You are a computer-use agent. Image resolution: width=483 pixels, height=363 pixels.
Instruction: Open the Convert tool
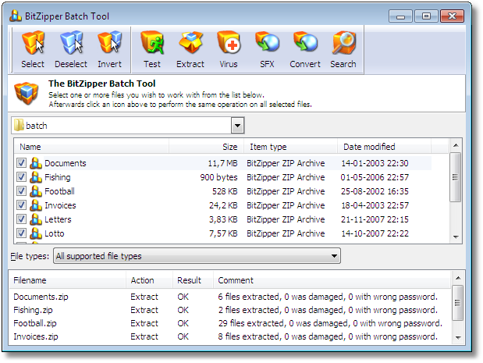pos(305,49)
